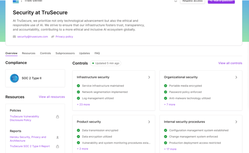Click the green check beside Data transmission encrypted

78,130
